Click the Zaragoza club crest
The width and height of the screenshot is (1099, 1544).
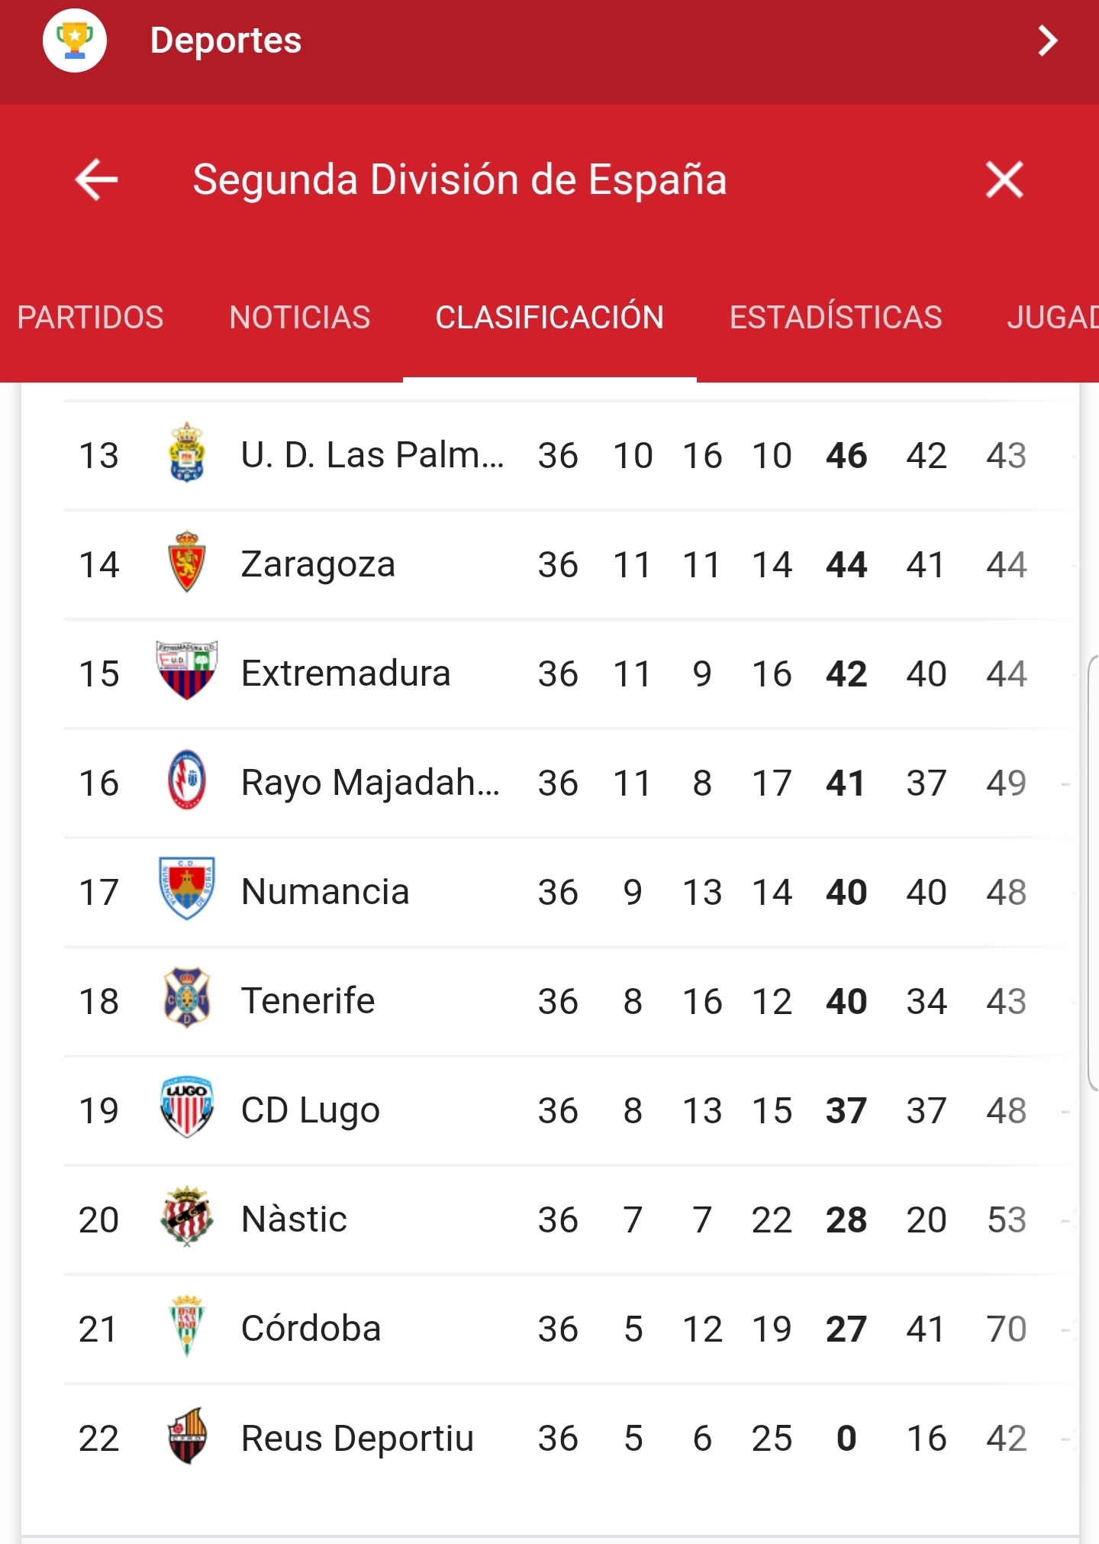187,562
